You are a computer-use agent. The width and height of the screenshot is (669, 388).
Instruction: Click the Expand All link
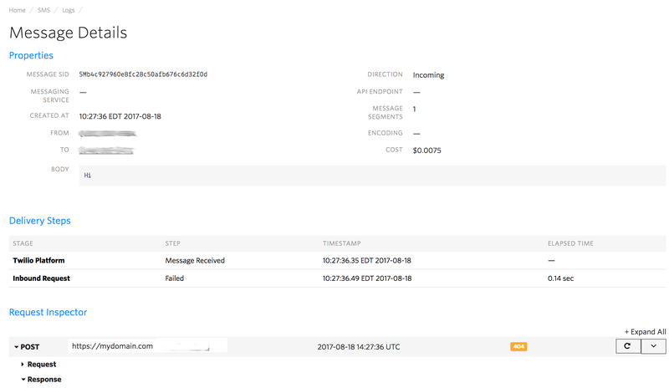pos(645,332)
